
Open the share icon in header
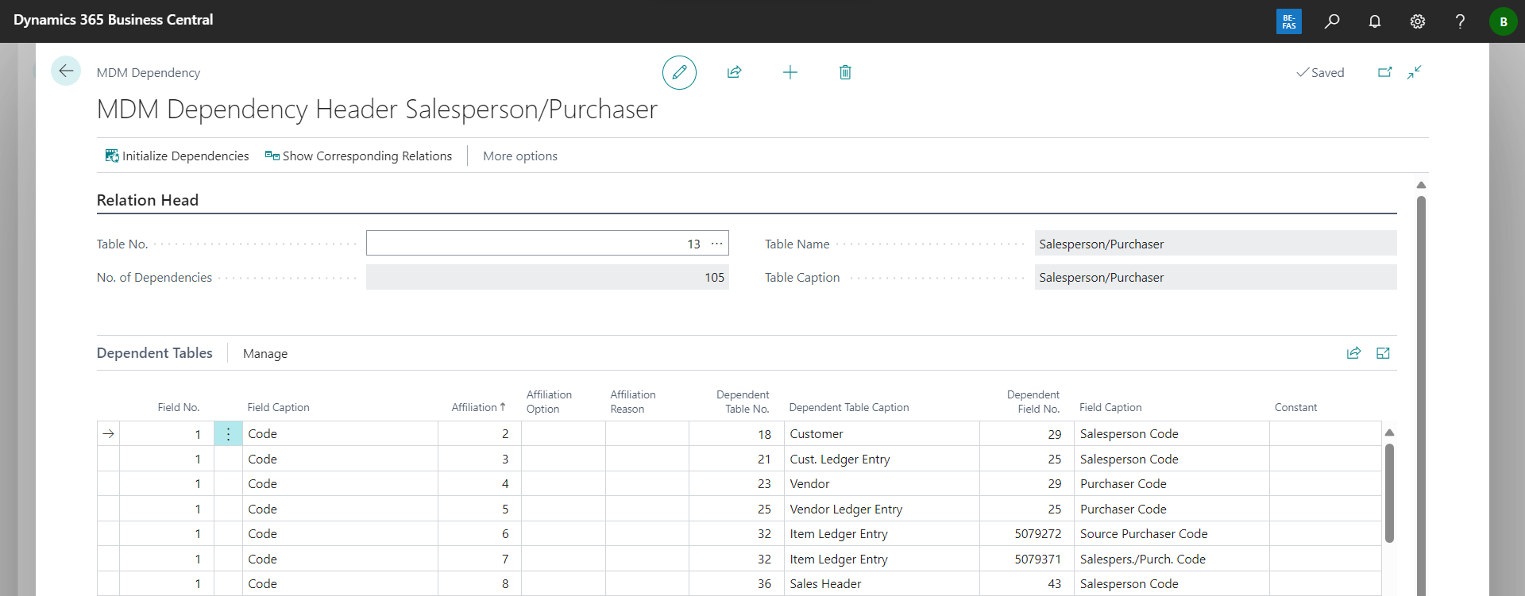point(735,72)
